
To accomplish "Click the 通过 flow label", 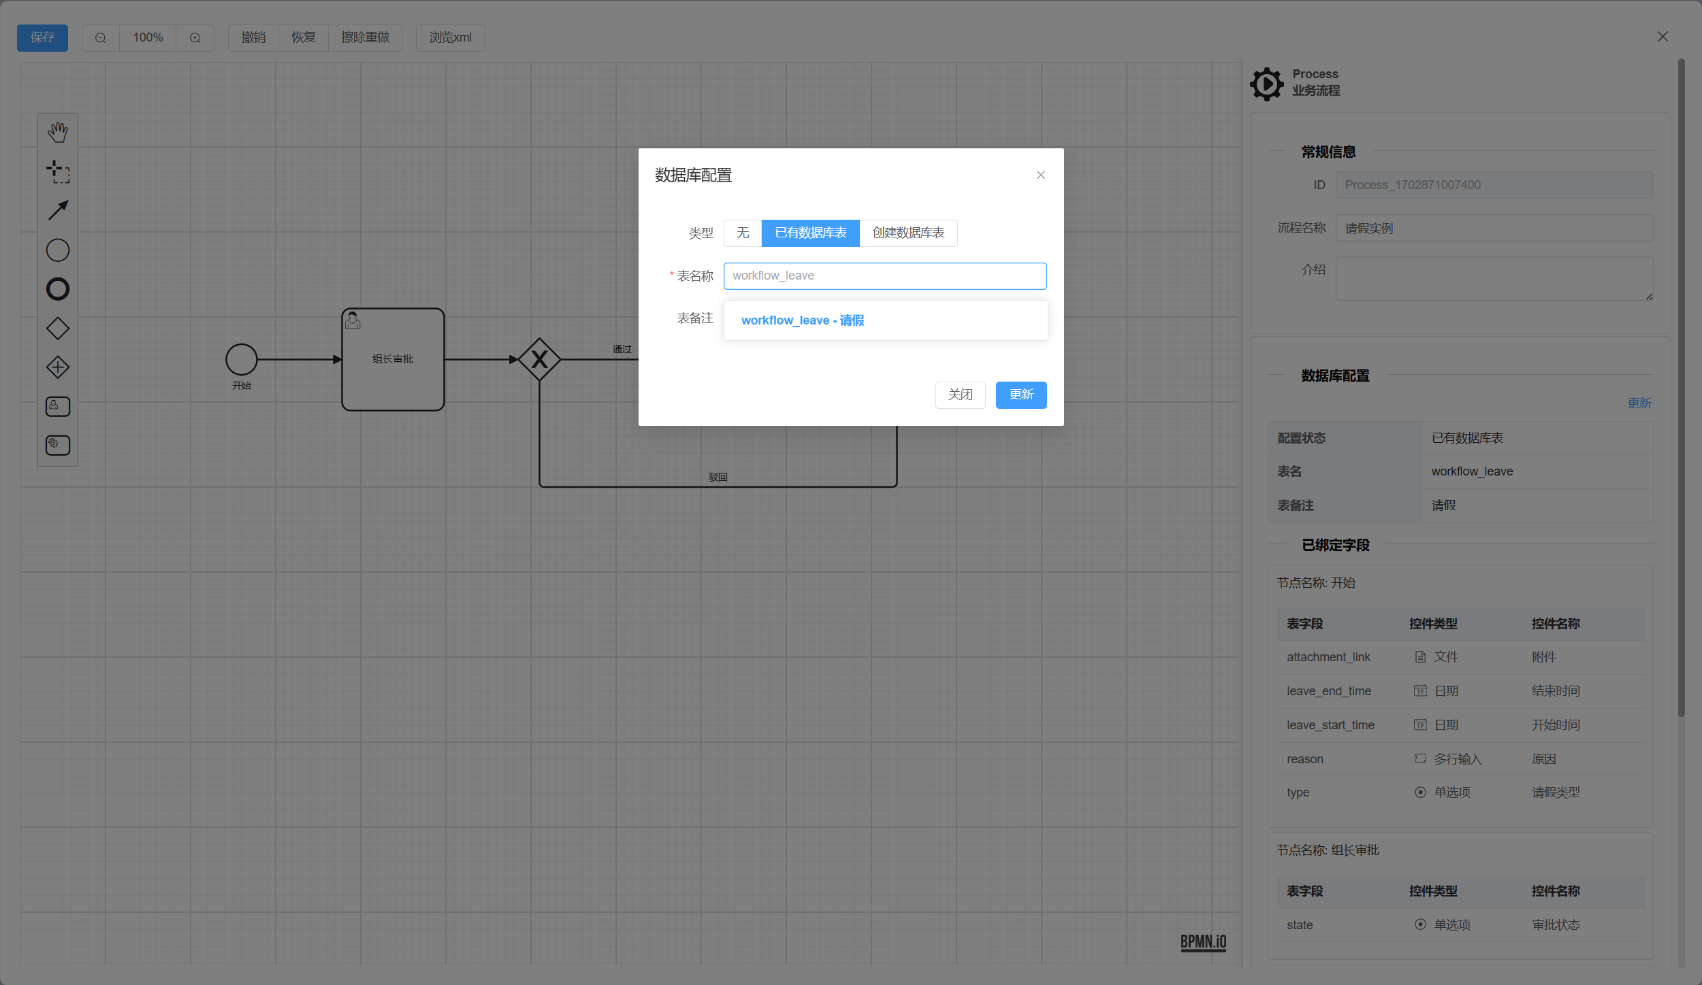I will pos(622,349).
